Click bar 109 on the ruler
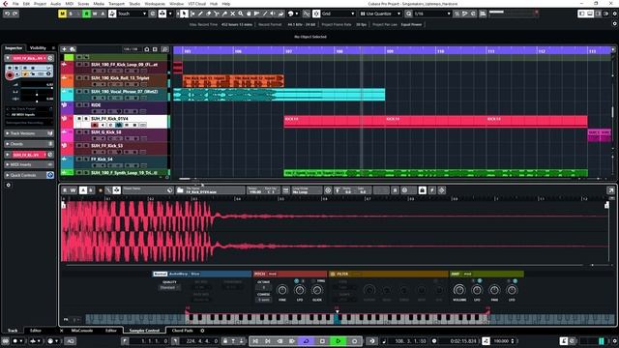Viewport: 619px width, 348px height. click(x=390, y=51)
